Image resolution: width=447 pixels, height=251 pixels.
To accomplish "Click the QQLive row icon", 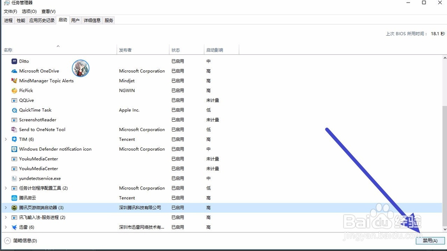I will [14, 100].
